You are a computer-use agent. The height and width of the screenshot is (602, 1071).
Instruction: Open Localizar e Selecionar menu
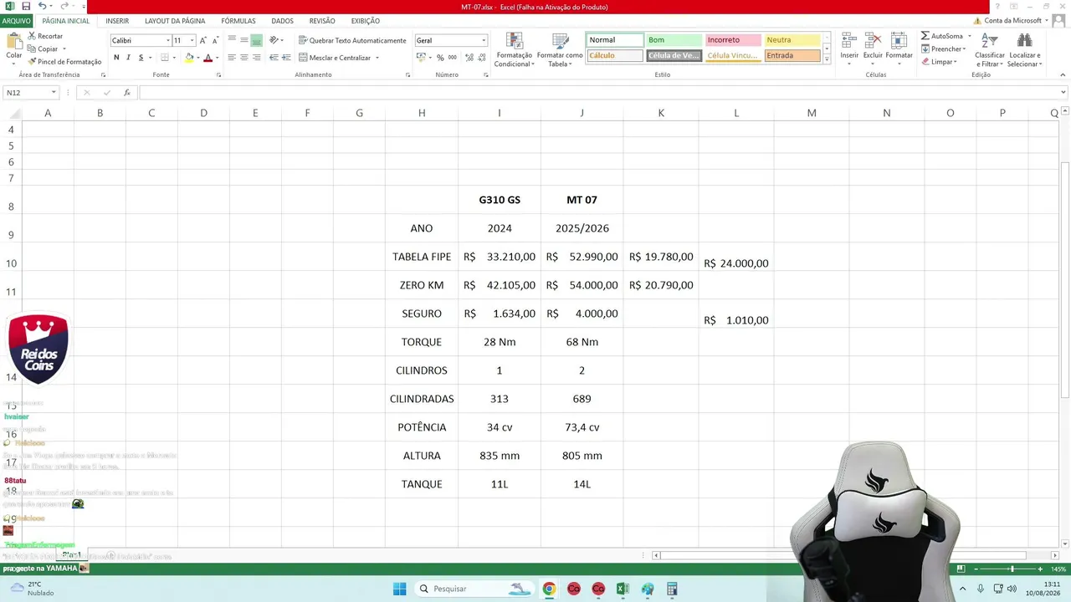point(1024,50)
